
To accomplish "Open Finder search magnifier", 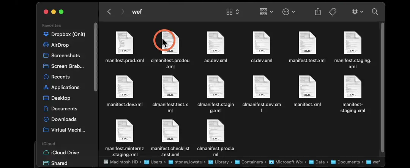I will pos(375,12).
